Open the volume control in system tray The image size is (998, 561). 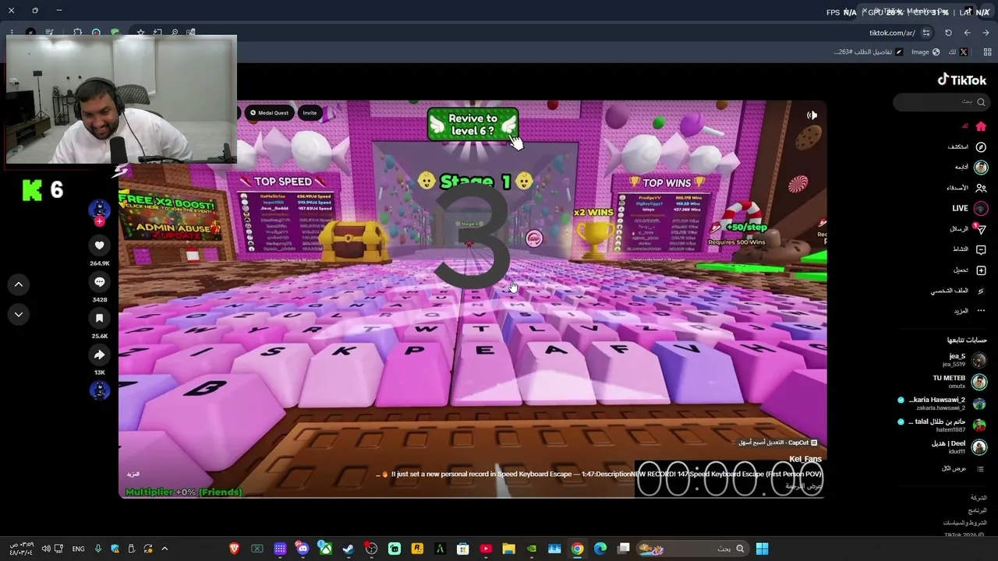pyautogui.click(x=46, y=549)
